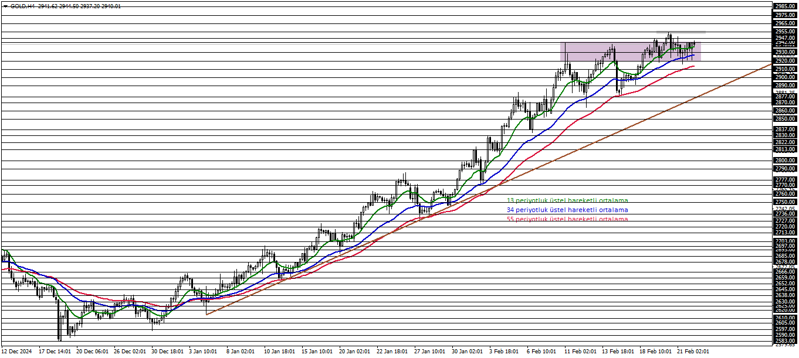The image size is (799, 358).
Task: Click the 2947.00 price level label
Action: [x=786, y=38]
